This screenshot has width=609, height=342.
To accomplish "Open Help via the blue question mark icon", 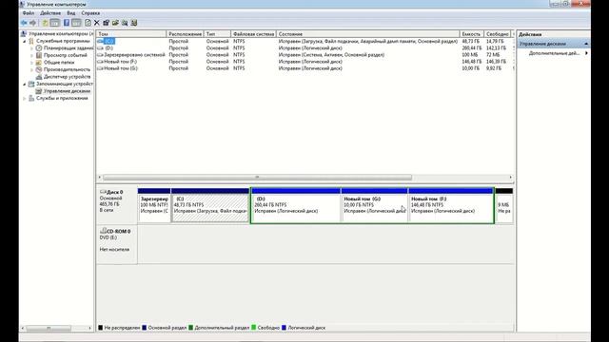I will point(67,23).
